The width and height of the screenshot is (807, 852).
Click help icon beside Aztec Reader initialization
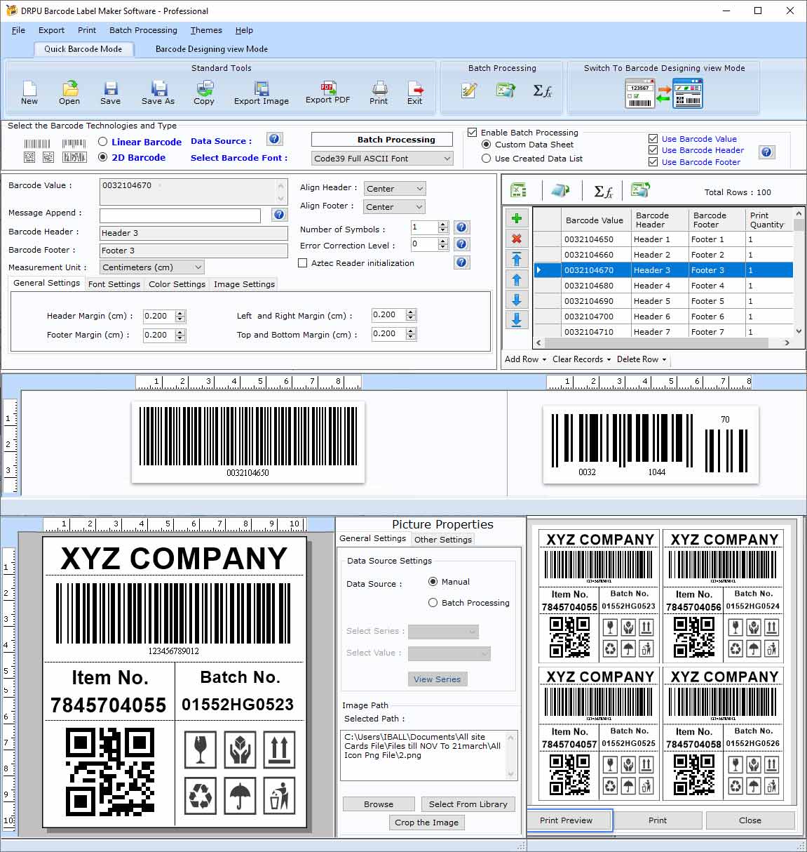click(461, 262)
